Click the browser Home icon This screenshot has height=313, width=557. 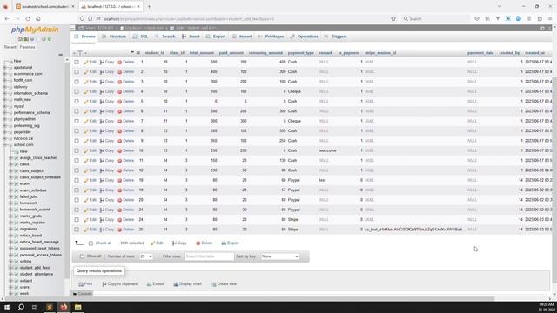[38, 18]
